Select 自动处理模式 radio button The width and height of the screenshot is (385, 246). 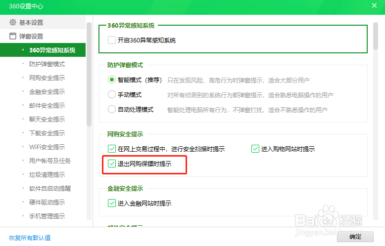112,109
